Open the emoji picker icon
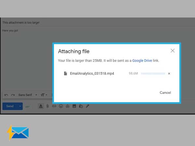 (x=61, y=106)
